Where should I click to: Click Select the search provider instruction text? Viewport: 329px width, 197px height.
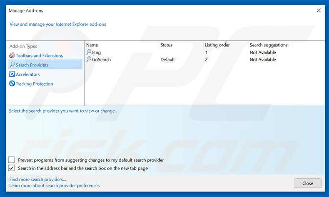pyautogui.click(x=62, y=111)
